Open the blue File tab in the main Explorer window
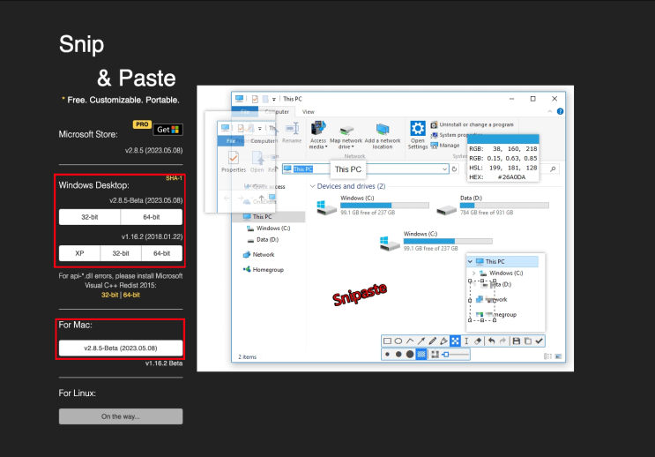This screenshot has width=655, height=457. [x=245, y=112]
